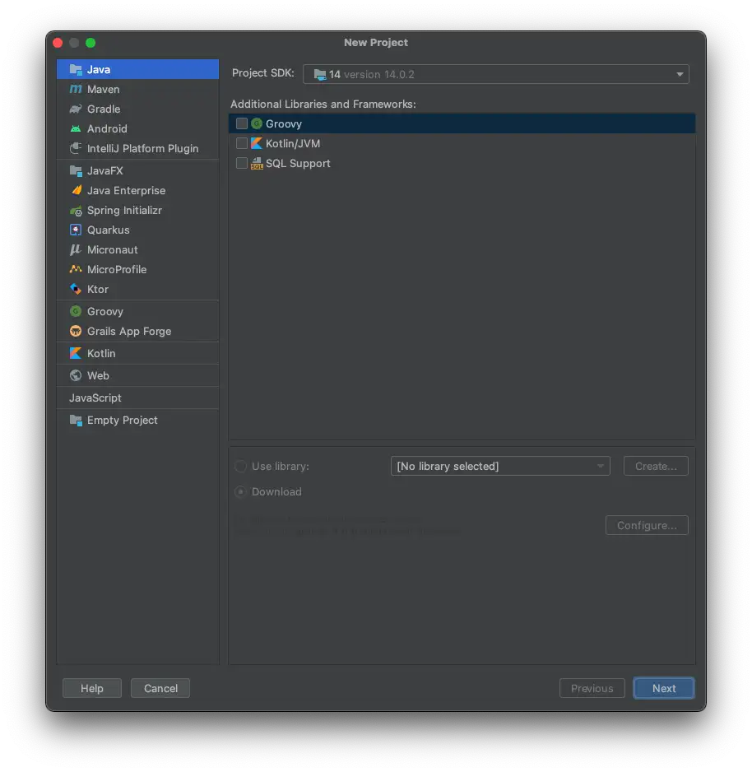This screenshot has width=752, height=772.
Task: Click the JavaFX folder icon
Action: (76, 171)
